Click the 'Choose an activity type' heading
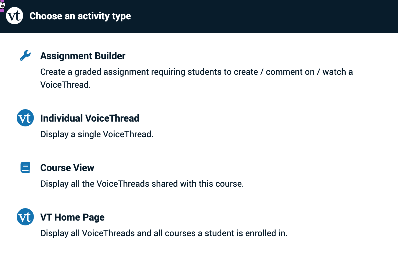 click(80, 16)
